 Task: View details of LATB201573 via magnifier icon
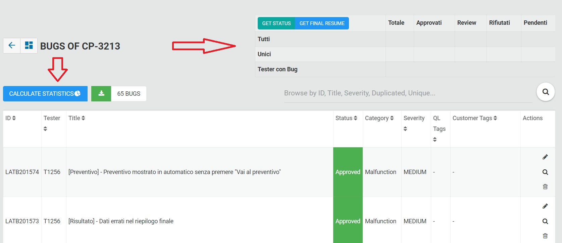pyautogui.click(x=545, y=221)
